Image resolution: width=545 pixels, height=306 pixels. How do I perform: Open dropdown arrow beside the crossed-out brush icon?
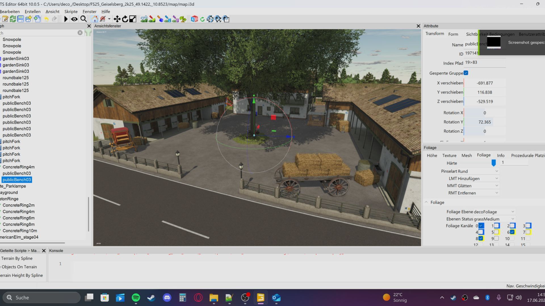click(109, 19)
